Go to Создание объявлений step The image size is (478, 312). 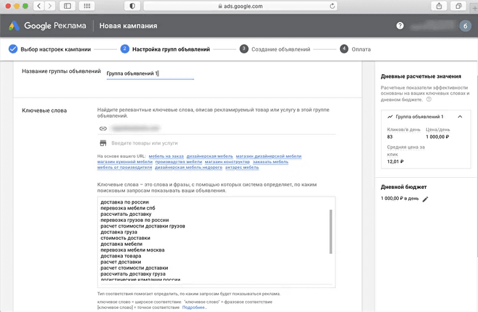tap(280, 49)
